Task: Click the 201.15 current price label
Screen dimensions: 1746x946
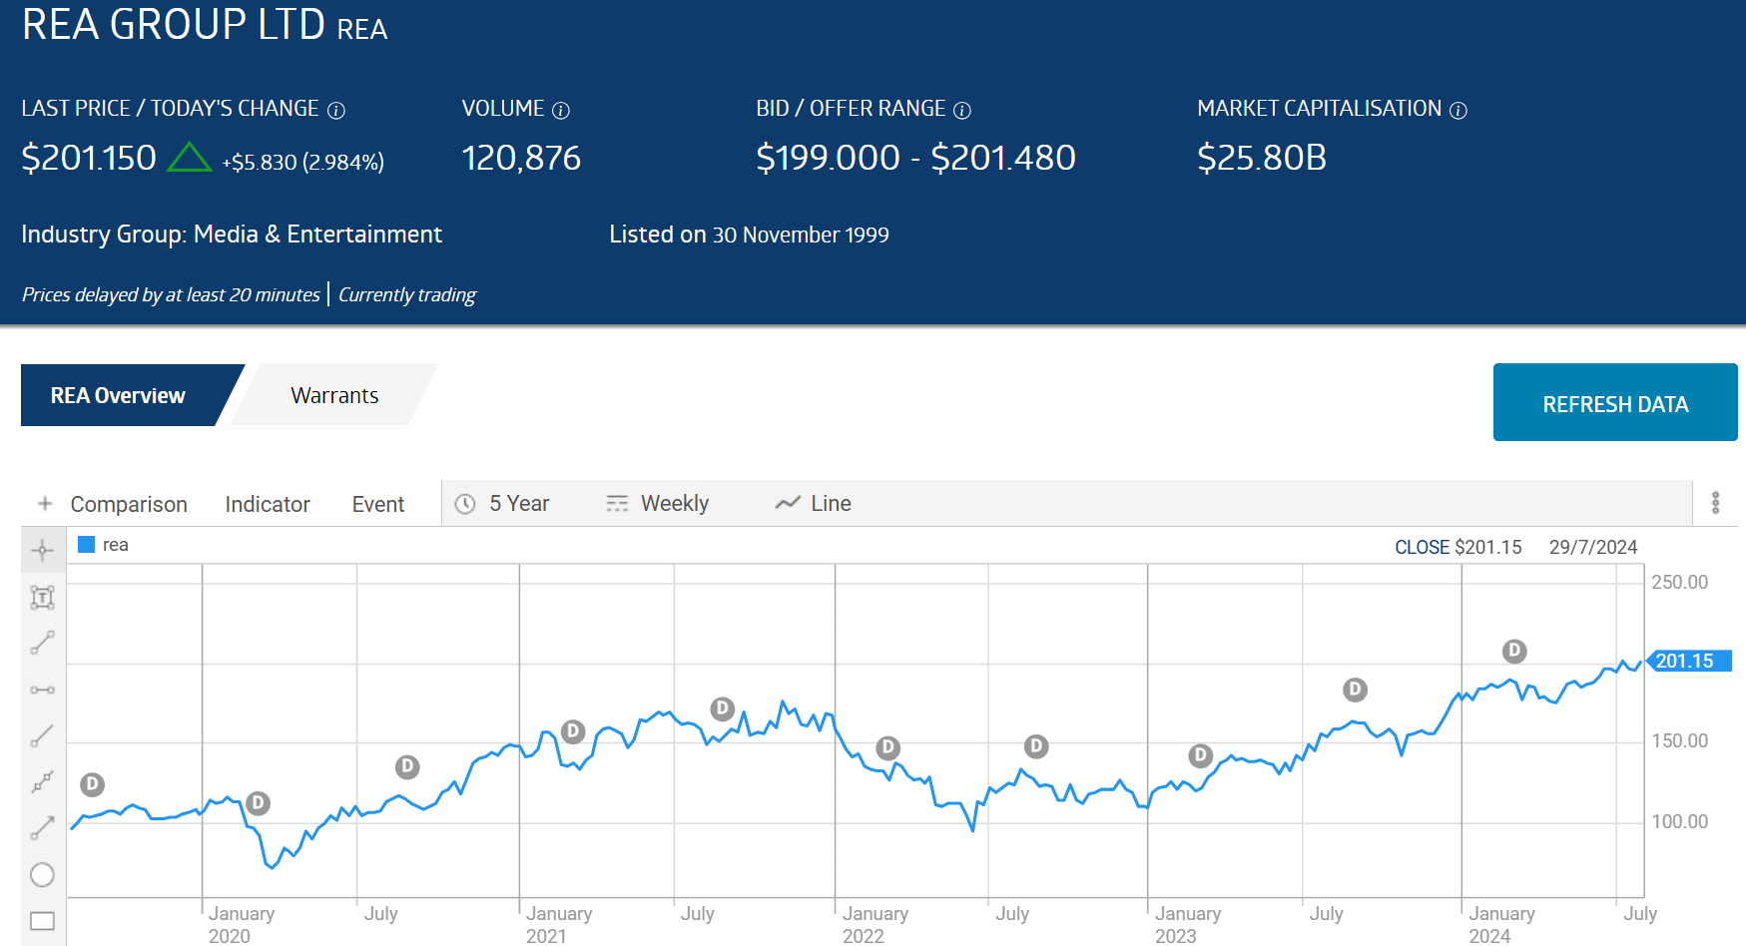Action: point(1688,661)
